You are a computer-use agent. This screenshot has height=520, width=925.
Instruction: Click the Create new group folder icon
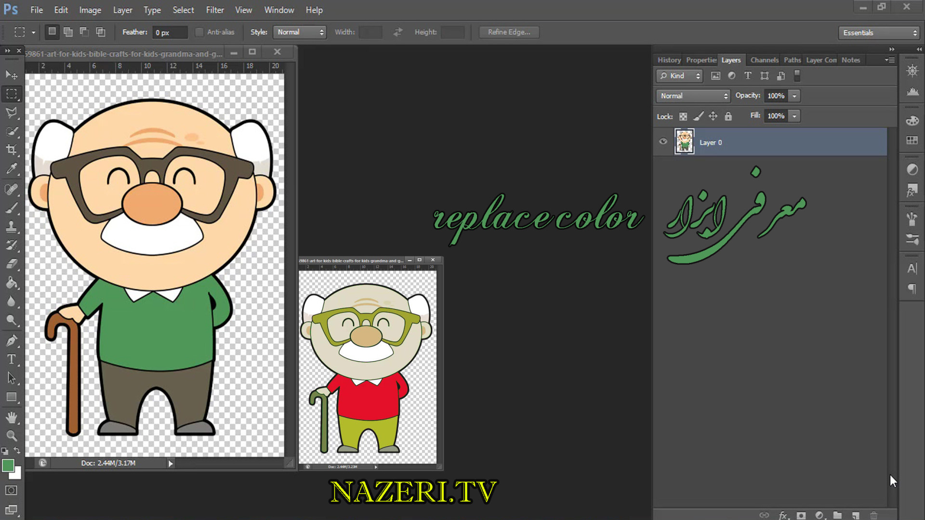point(837,515)
